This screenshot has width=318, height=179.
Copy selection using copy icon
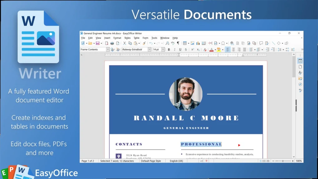click(130, 43)
